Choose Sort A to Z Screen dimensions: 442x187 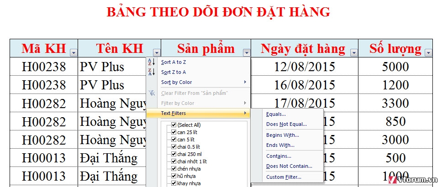point(198,62)
